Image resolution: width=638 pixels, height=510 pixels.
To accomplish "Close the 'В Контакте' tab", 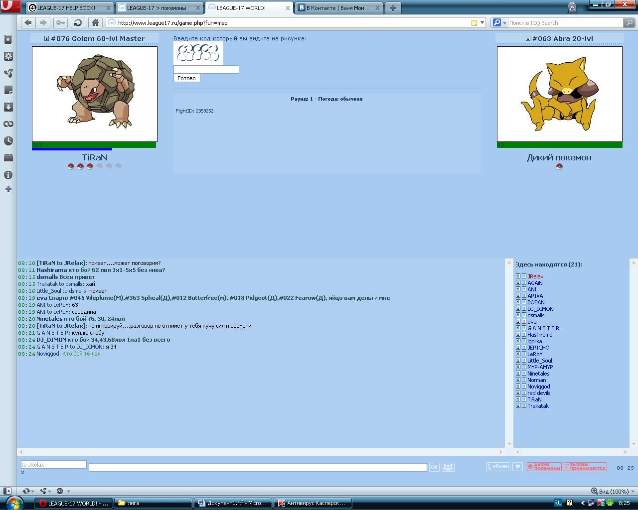I will [377, 8].
